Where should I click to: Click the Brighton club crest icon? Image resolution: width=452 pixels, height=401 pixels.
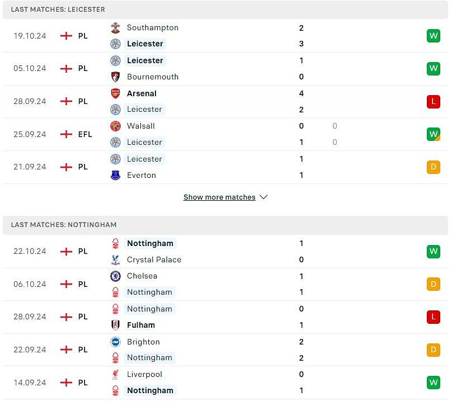point(115,342)
